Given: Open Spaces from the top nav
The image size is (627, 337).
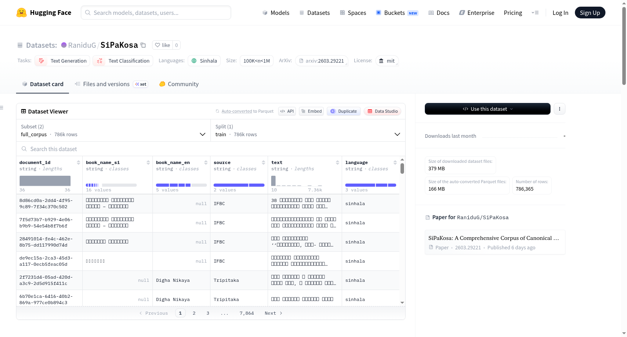Looking at the screenshot, I should (353, 13).
